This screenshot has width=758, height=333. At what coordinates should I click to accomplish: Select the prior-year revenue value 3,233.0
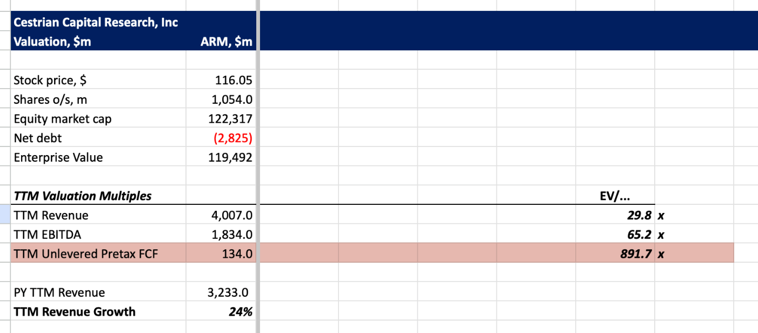tap(221, 292)
